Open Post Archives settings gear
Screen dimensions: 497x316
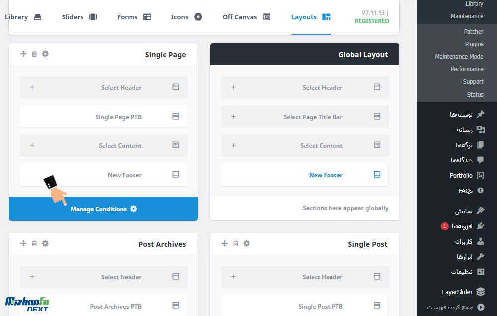[x=45, y=243]
